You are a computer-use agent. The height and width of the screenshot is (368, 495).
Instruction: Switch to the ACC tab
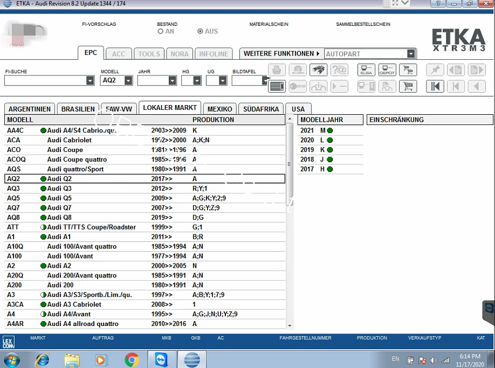[x=119, y=54]
